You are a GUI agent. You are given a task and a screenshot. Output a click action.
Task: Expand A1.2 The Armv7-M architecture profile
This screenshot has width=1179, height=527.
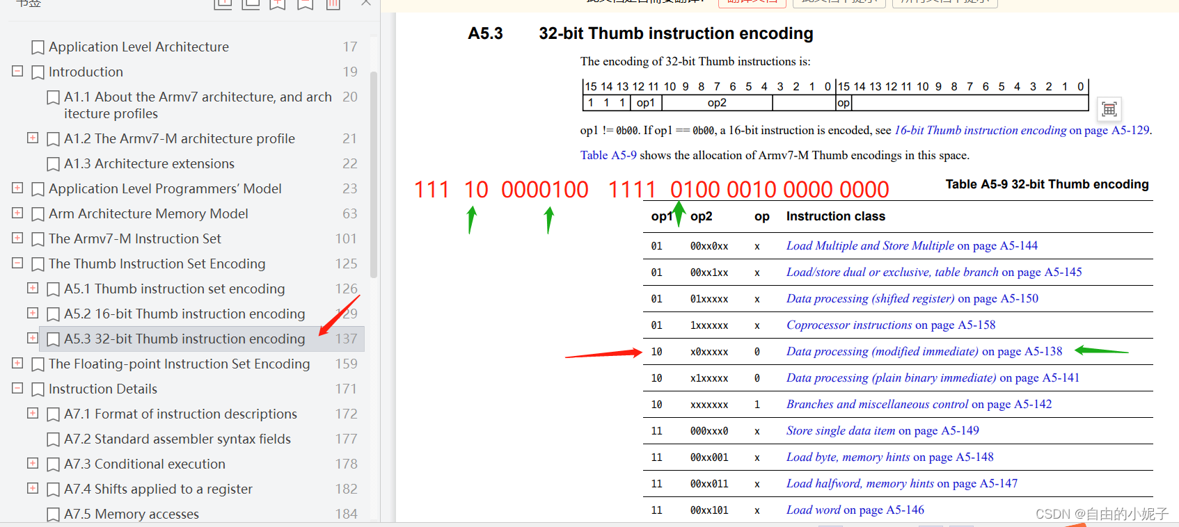tap(32, 138)
